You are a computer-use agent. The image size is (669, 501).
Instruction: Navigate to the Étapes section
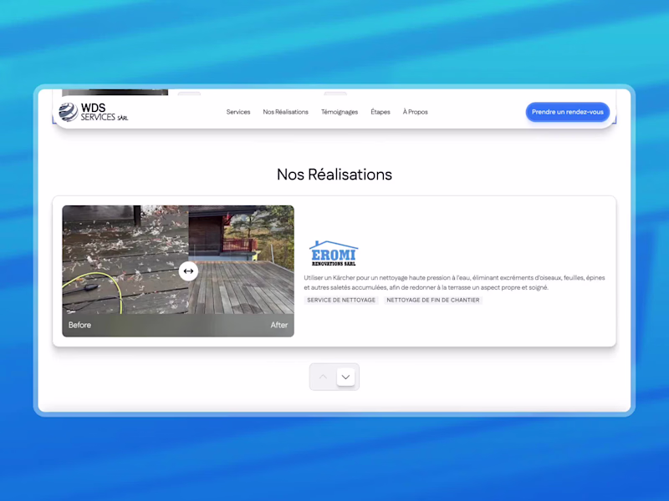[x=380, y=111]
